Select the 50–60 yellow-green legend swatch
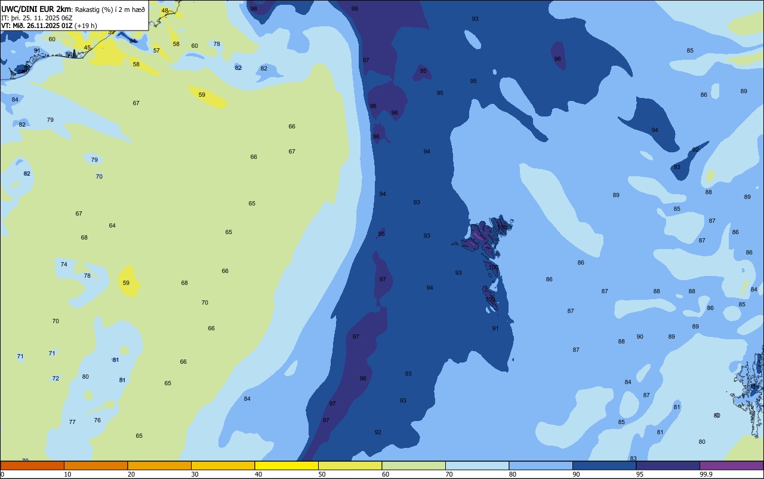Image resolution: width=764 pixels, height=479 pixels. 350,465
